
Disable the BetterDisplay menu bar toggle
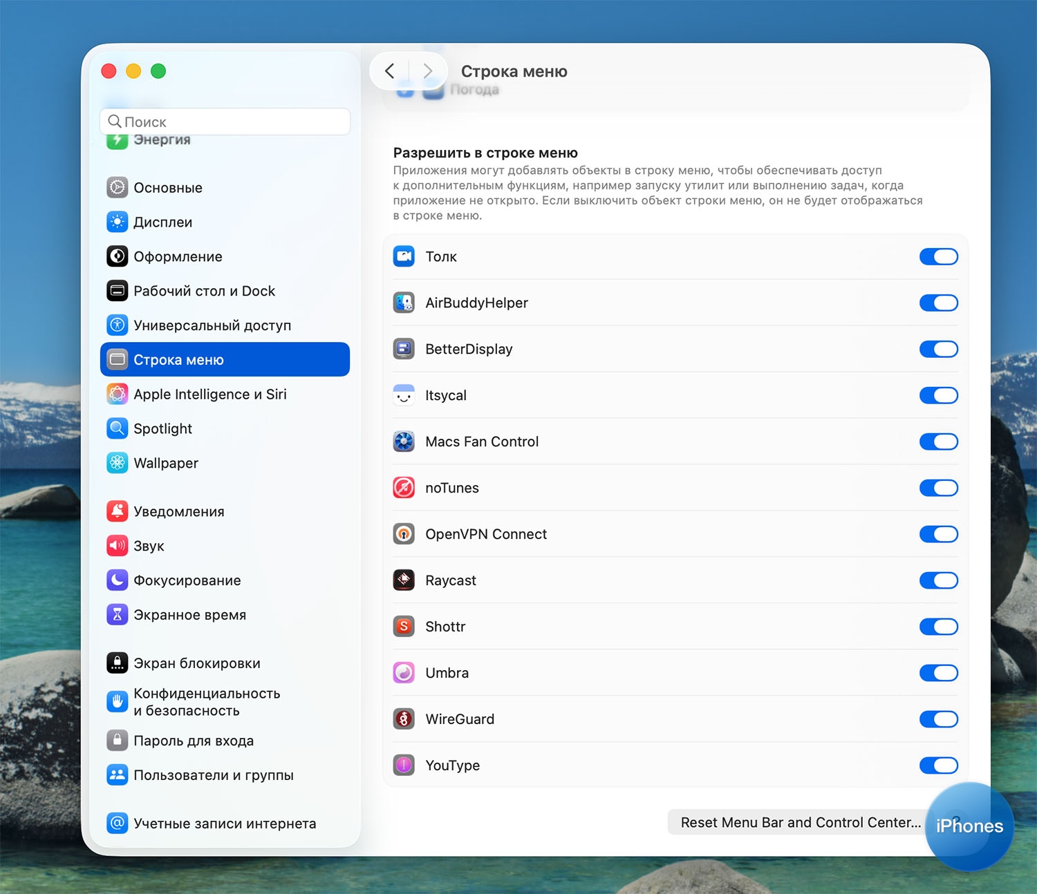[x=938, y=349]
